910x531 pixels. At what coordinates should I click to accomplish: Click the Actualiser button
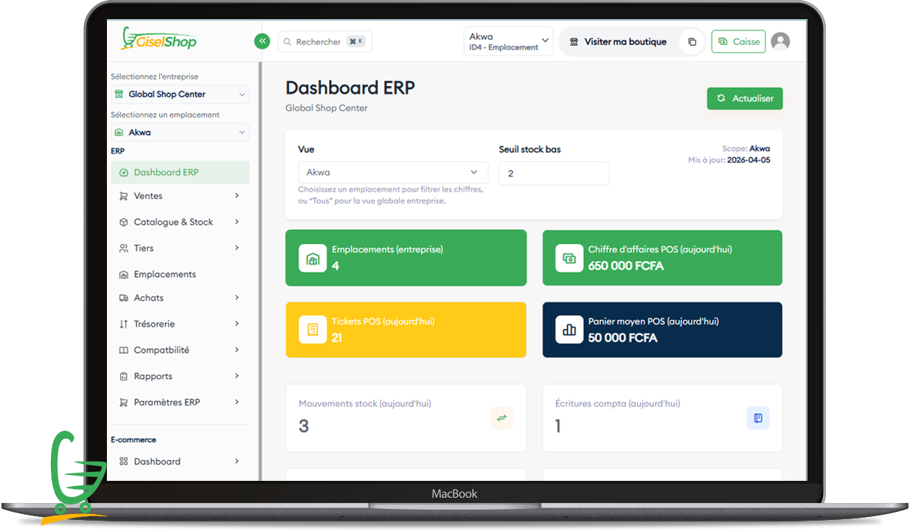click(x=745, y=99)
